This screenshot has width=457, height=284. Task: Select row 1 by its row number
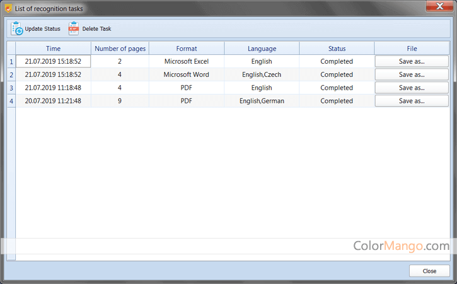coord(11,61)
